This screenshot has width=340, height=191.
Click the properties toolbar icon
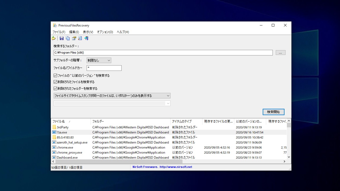[74, 38]
